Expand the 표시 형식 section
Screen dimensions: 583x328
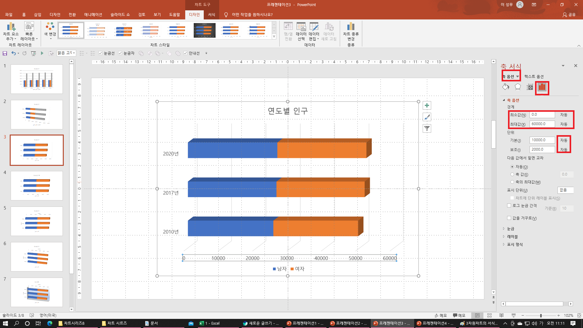click(x=515, y=244)
